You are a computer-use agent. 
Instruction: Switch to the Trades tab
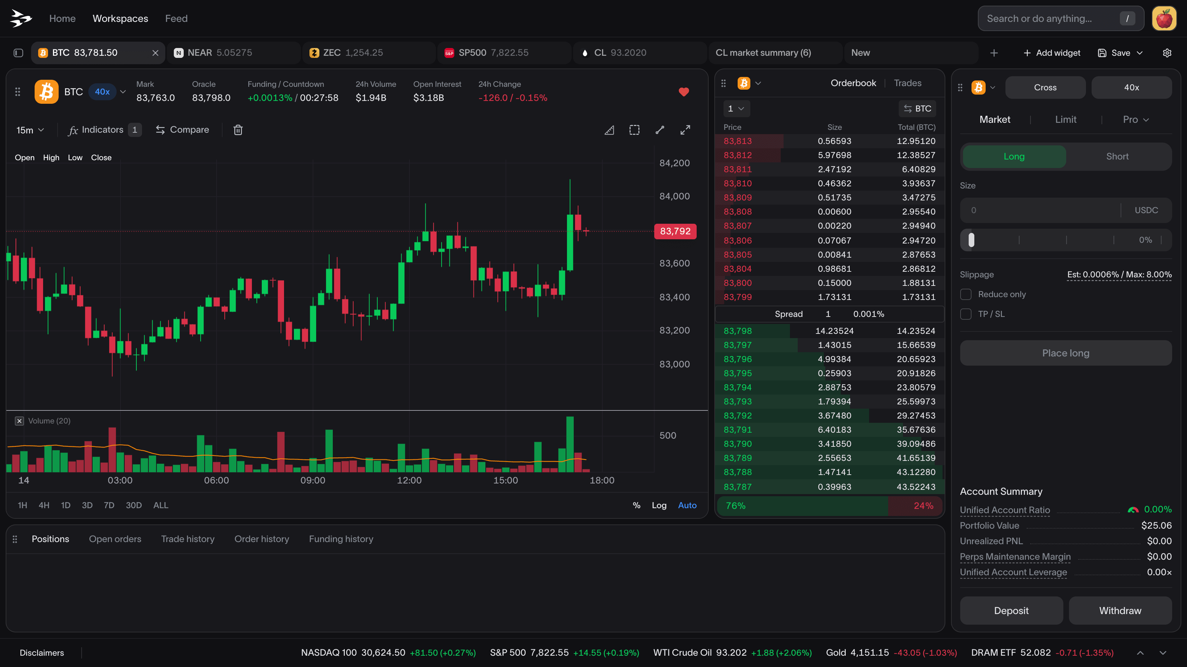tap(907, 83)
